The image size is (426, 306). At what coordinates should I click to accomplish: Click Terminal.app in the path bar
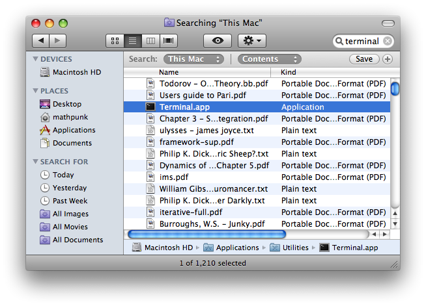348,248
